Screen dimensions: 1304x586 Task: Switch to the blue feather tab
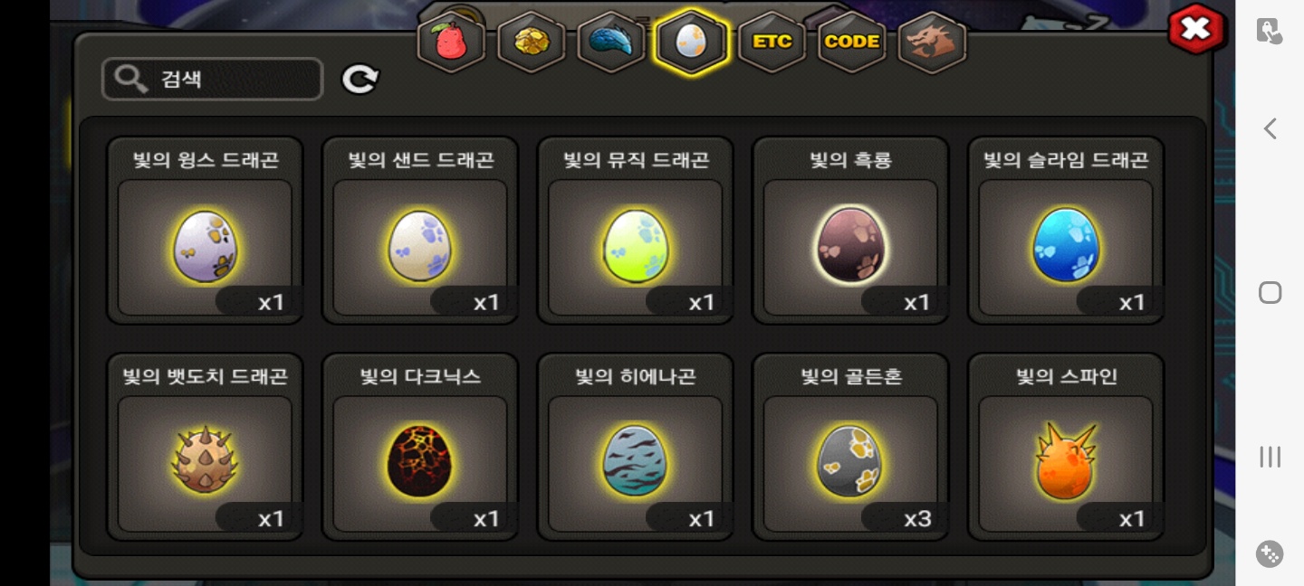(x=611, y=42)
